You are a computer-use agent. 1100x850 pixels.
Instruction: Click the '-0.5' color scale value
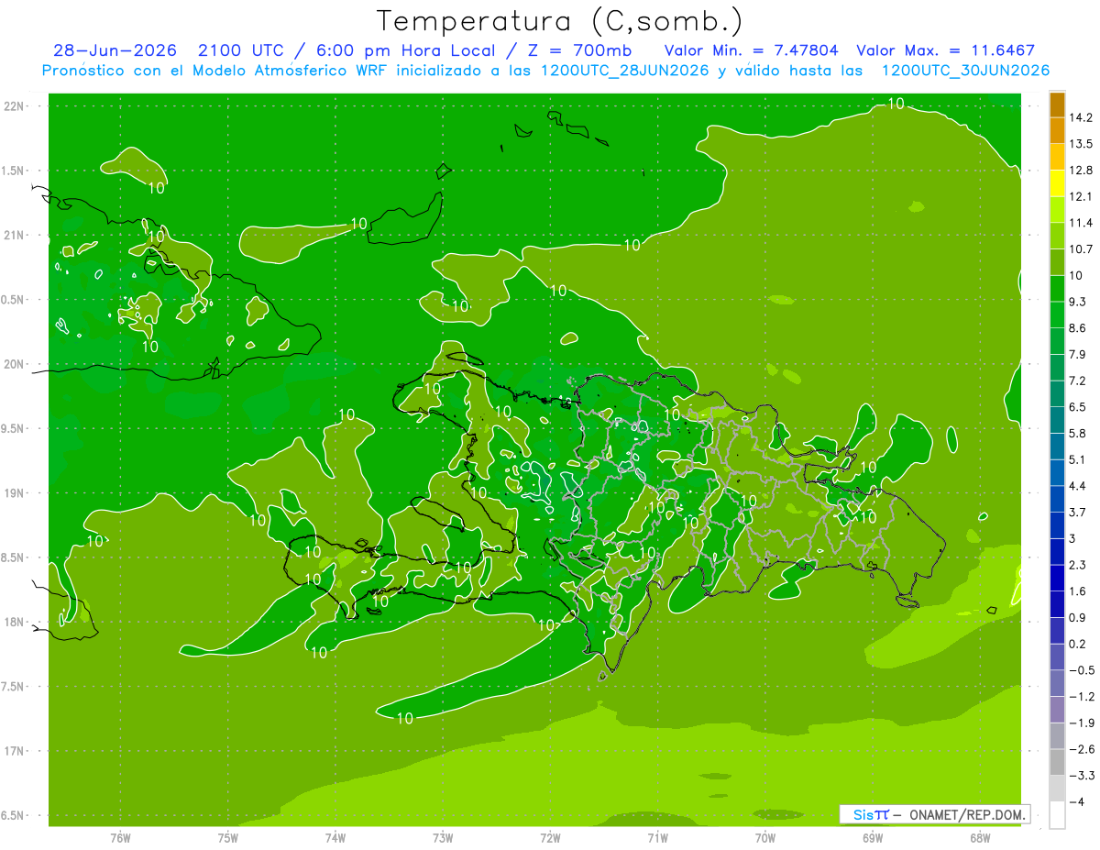(x=1082, y=670)
